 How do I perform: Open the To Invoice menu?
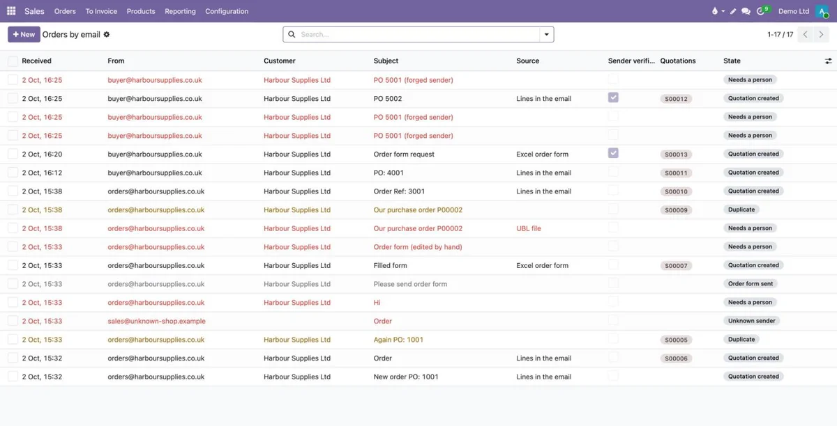[101, 11]
